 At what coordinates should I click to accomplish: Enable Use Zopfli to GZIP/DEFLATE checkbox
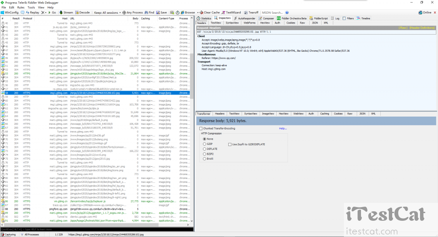230,144
